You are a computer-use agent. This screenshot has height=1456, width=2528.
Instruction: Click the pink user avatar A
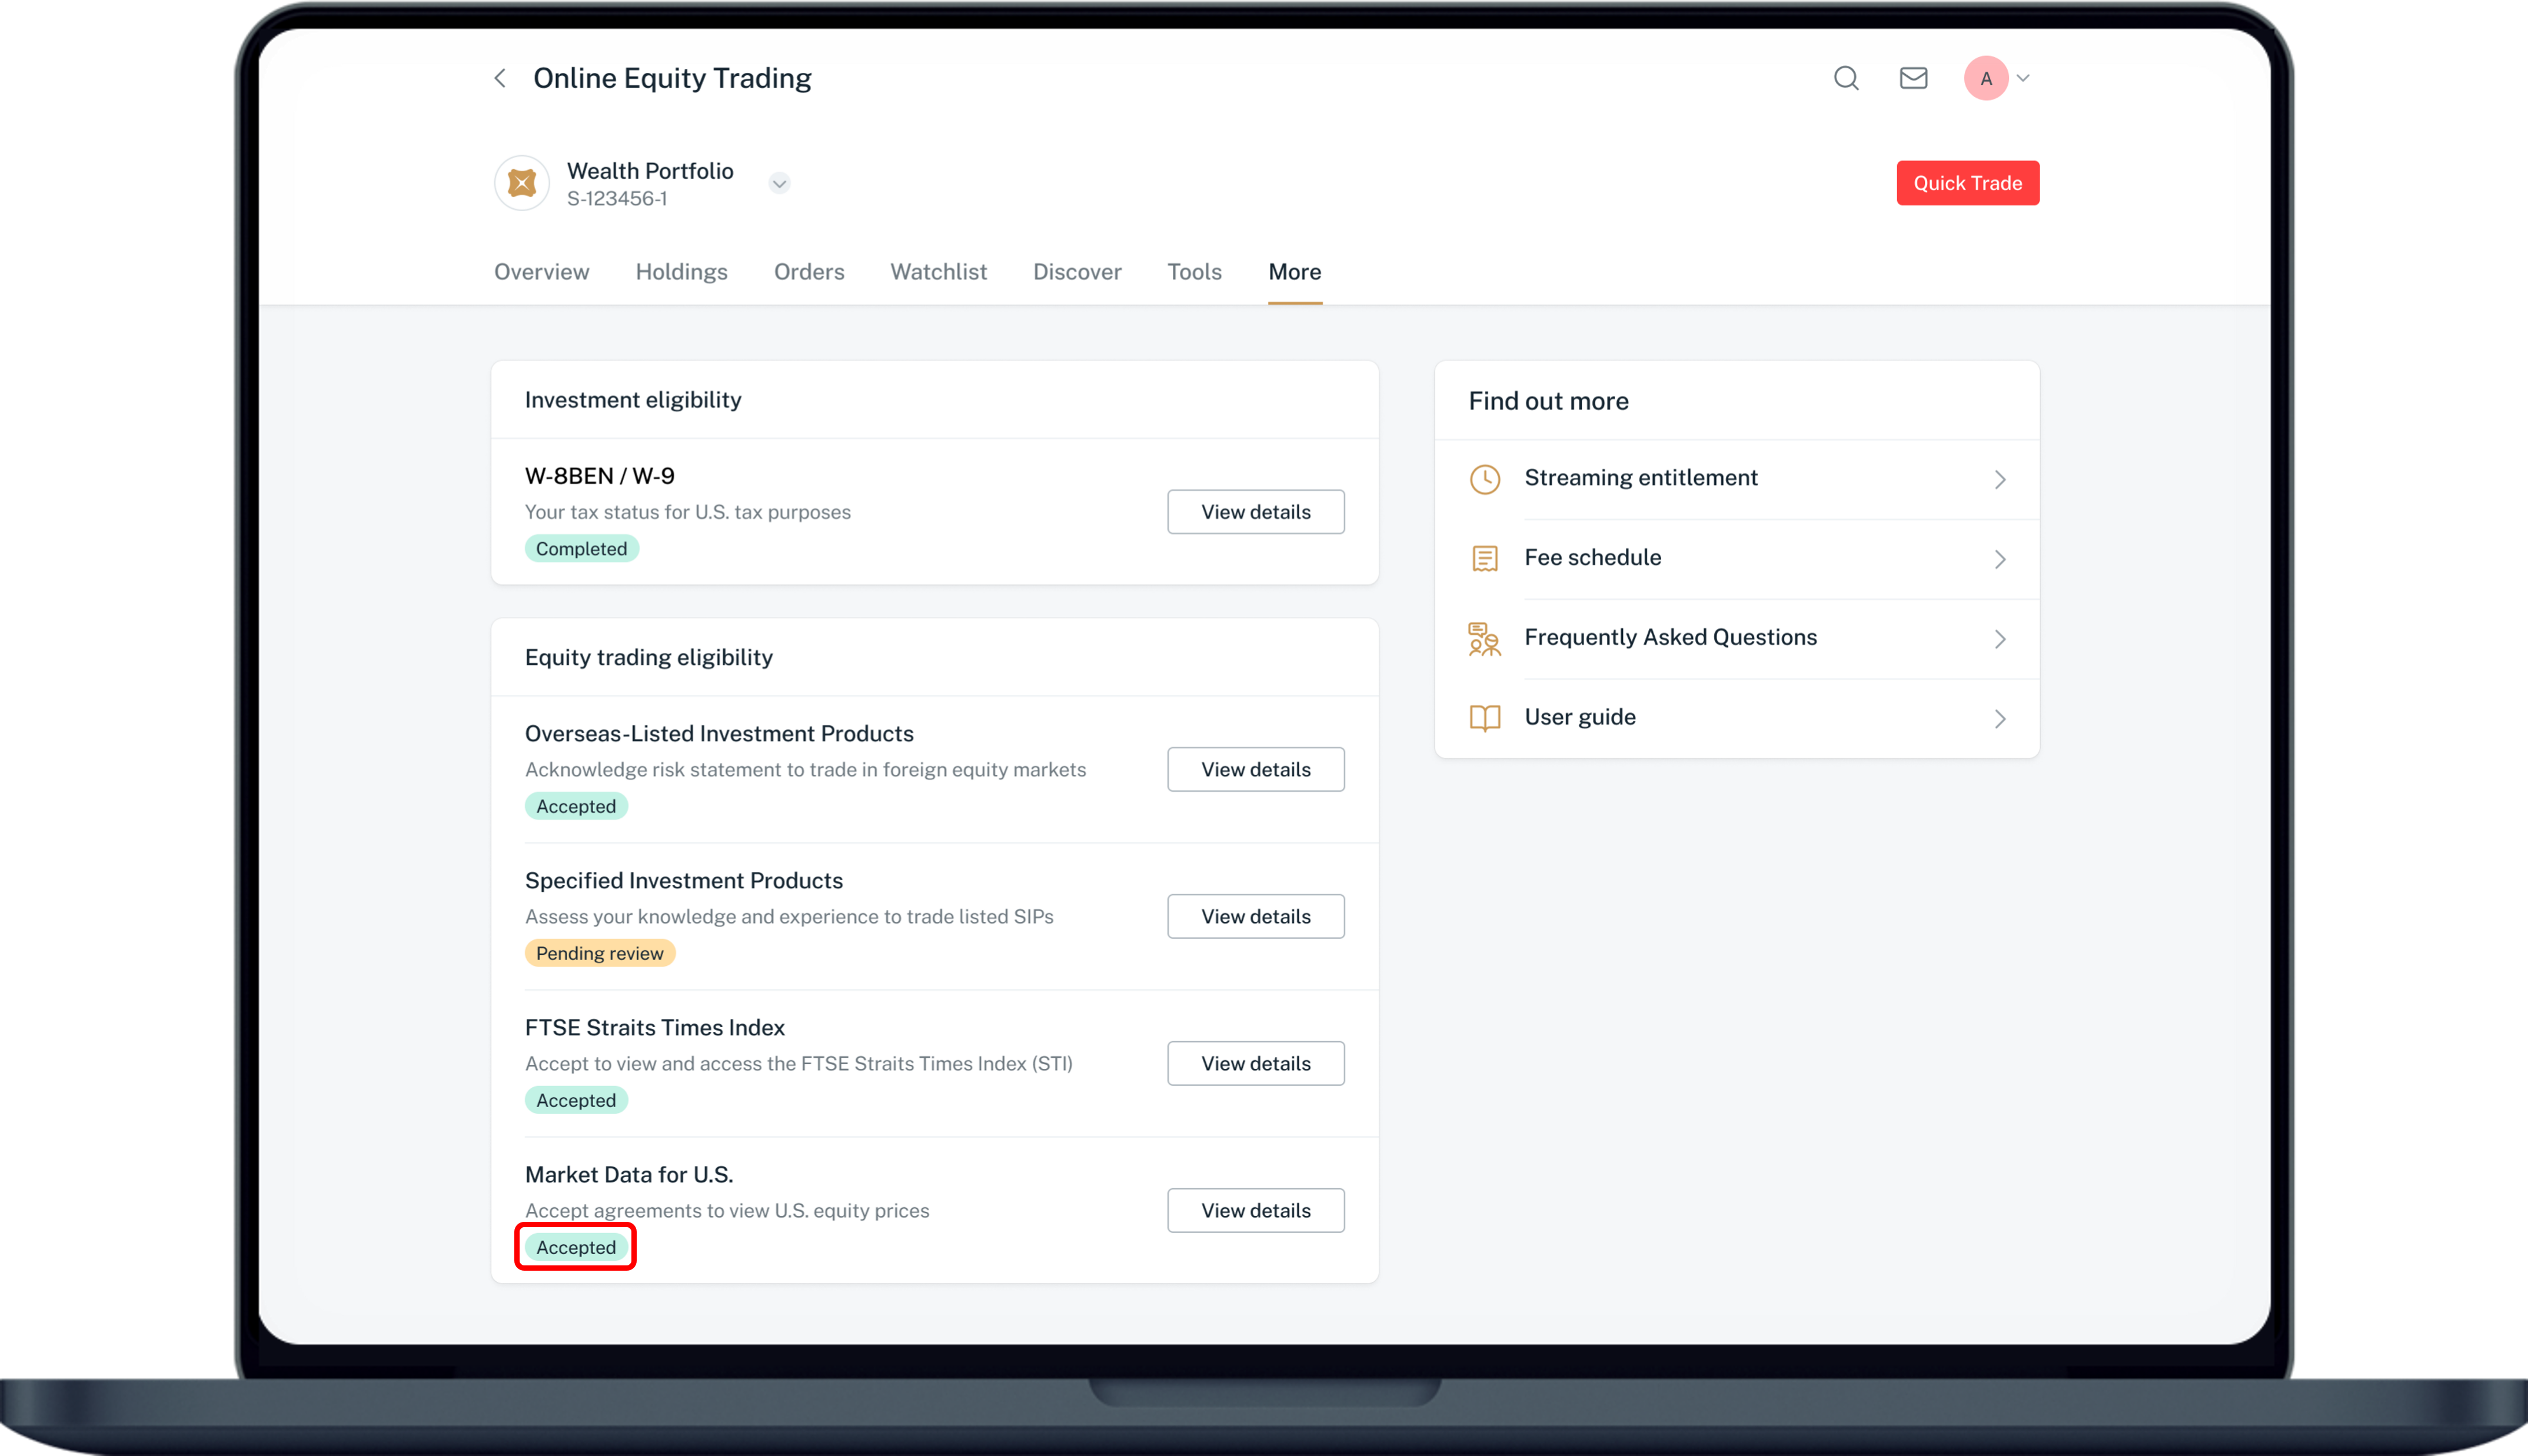click(x=1986, y=78)
